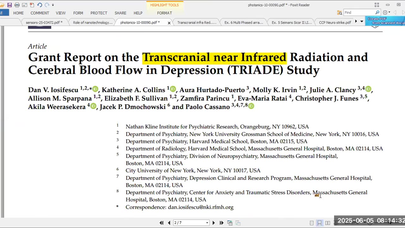The image size is (405, 228).
Task: Open the FORM ribbon tab
Action: pyautogui.click(x=78, y=13)
